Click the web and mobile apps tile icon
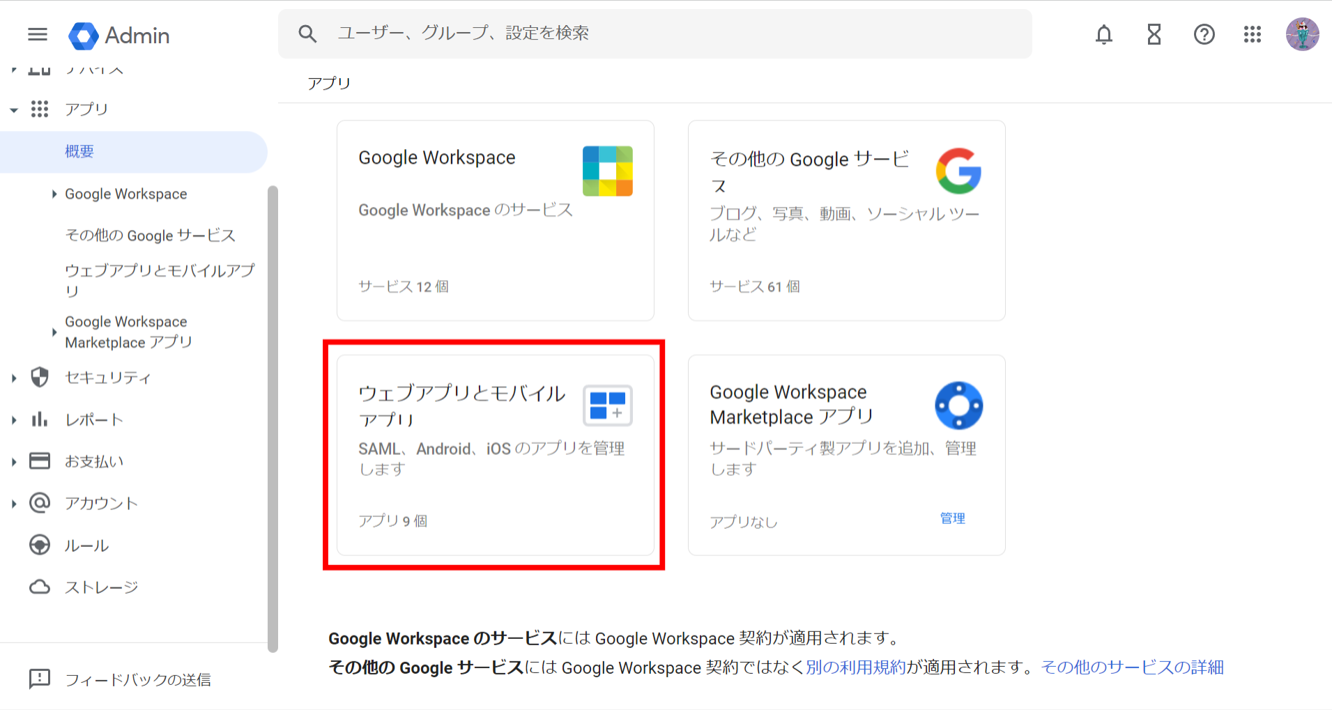 tap(608, 406)
